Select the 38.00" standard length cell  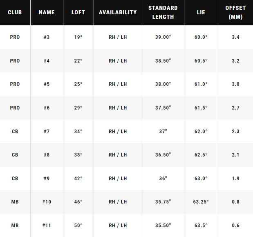coord(163,84)
